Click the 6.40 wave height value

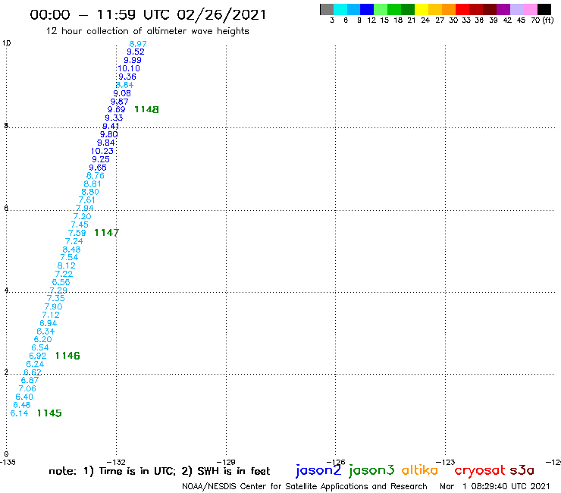click(x=24, y=397)
